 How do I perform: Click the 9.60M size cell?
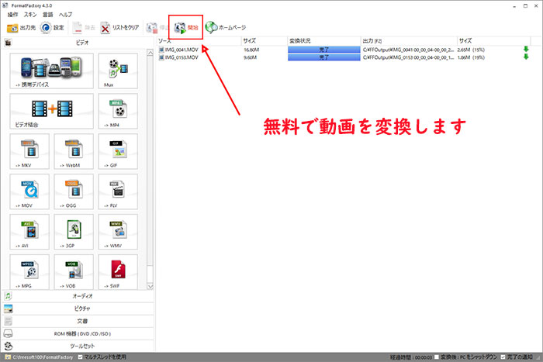click(250, 57)
